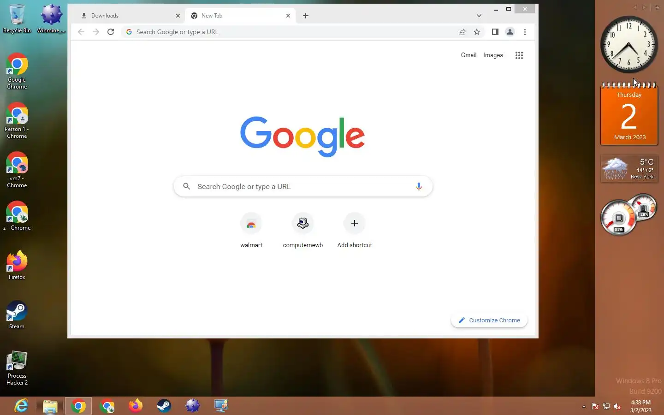Select the Winmine desktop icon
This screenshot has width=664, height=415.
pos(51,19)
